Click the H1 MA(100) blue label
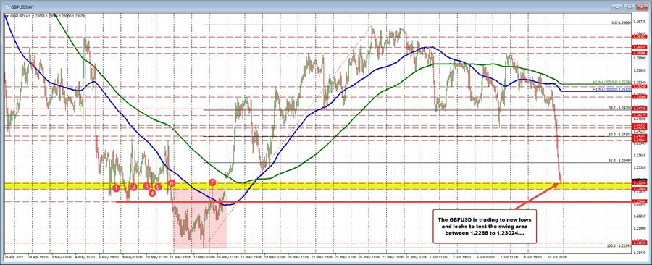The image size is (652, 265). click(x=611, y=89)
